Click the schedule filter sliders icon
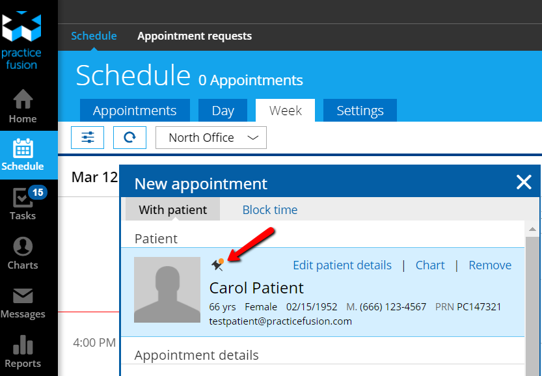Screen dimensions: 542x376 88,137
